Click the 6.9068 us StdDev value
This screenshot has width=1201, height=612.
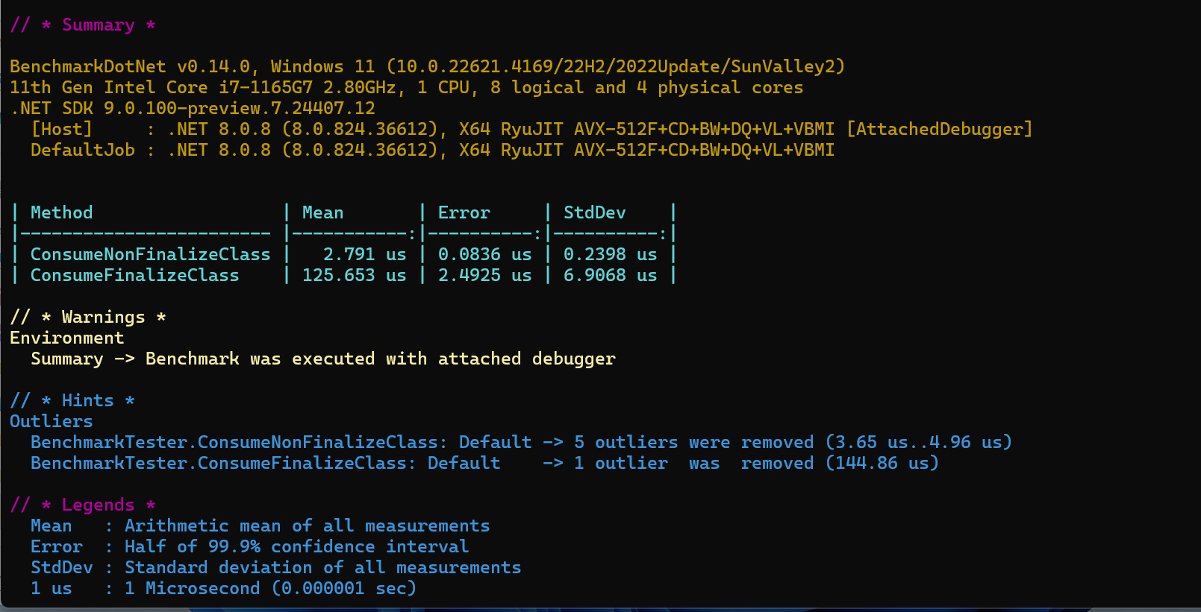[610, 276]
